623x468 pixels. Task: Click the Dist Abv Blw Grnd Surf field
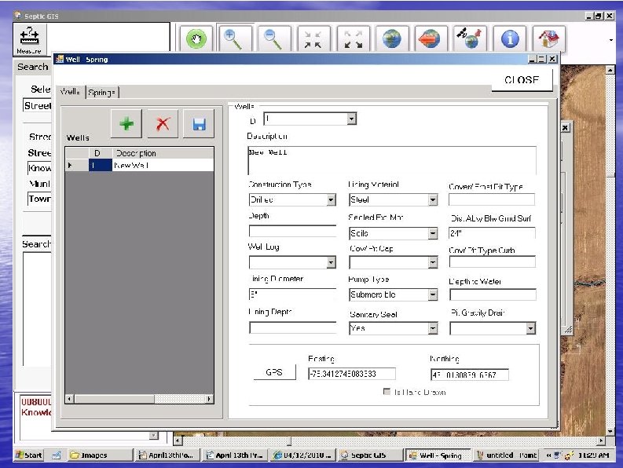click(x=492, y=232)
